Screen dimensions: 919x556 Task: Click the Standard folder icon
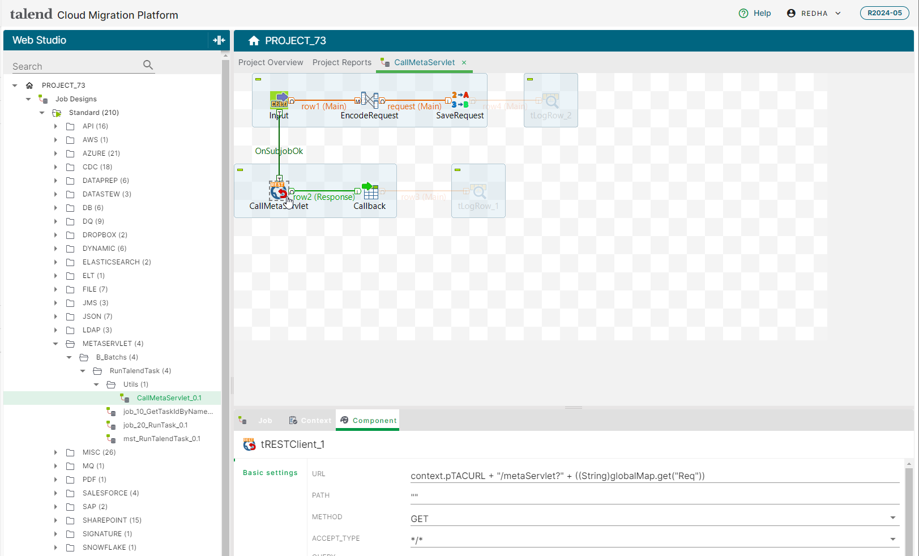pyautogui.click(x=57, y=113)
